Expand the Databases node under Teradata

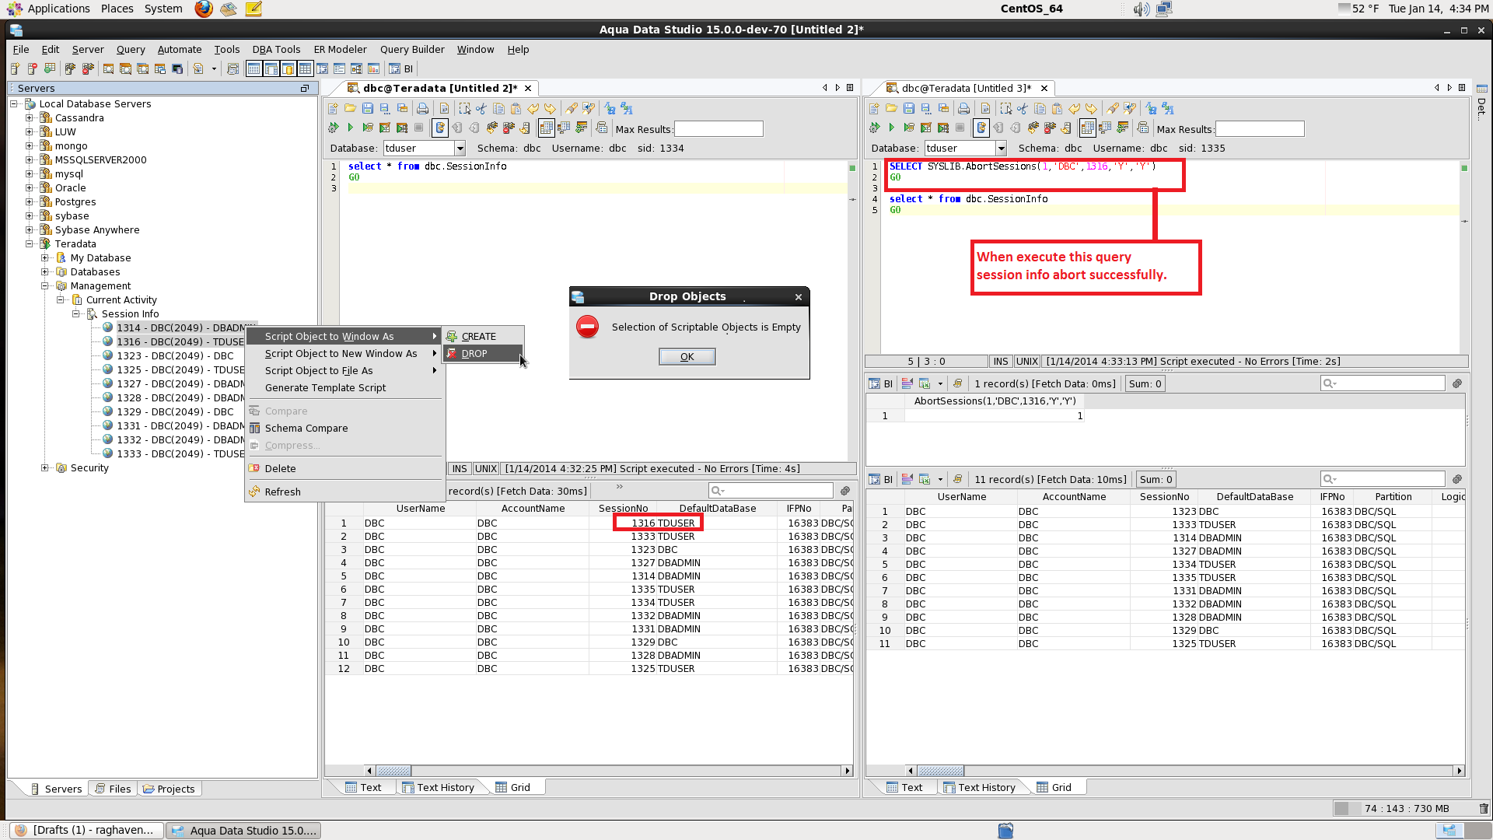point(45,272)
